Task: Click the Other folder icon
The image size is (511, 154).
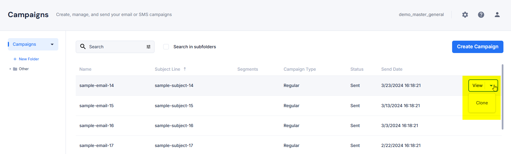Action: point(15,69)
